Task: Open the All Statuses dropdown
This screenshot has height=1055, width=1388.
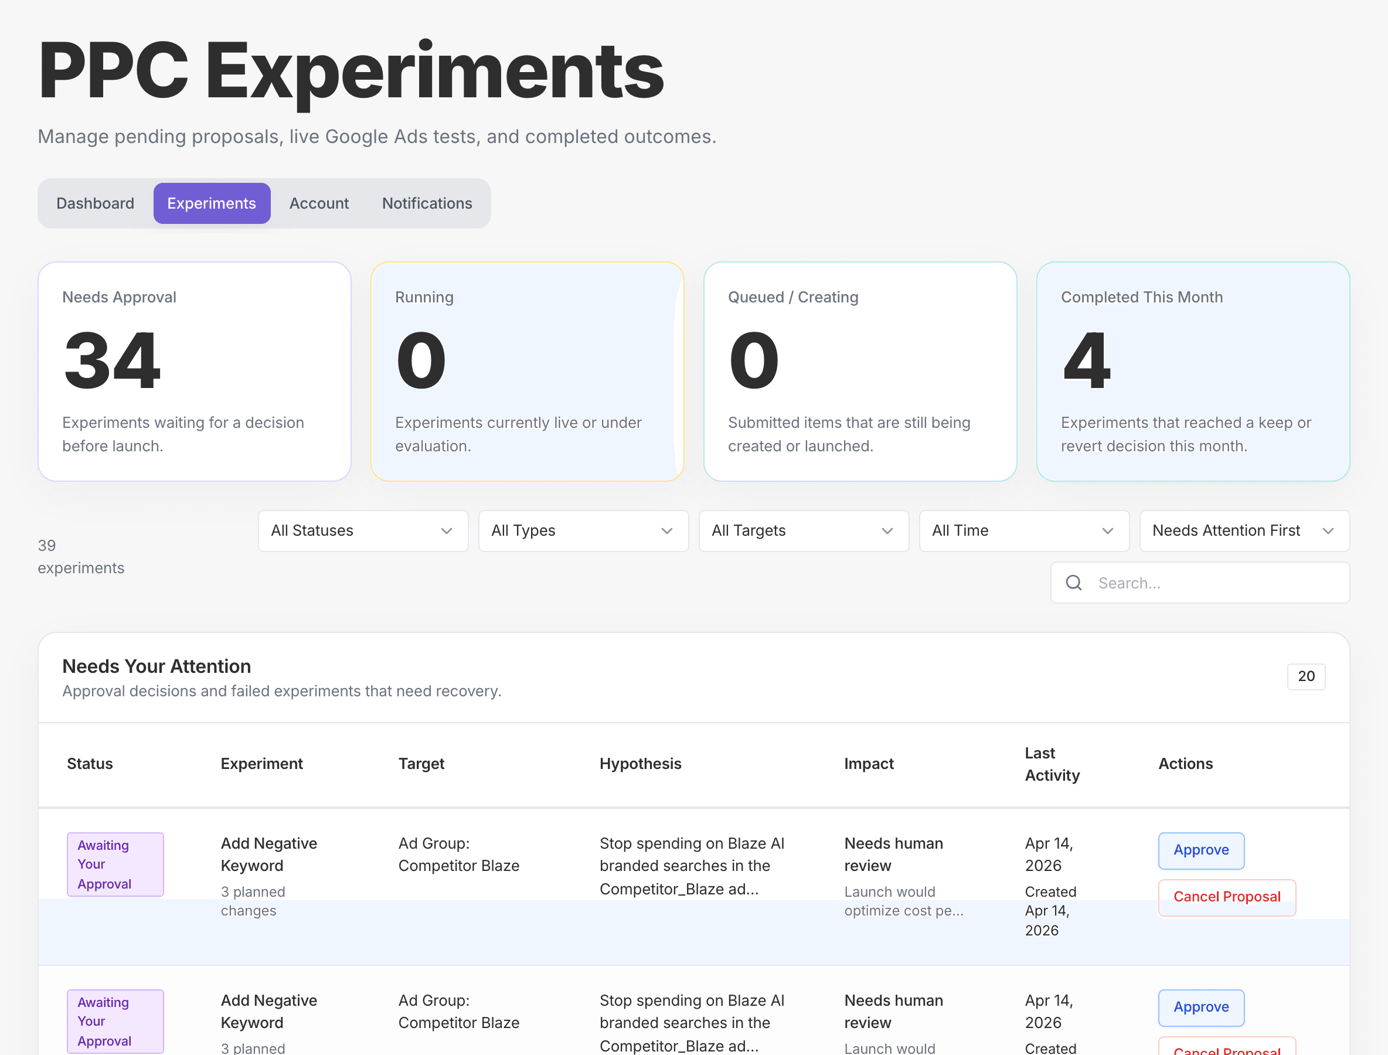Action: click(x=363, y=530)
